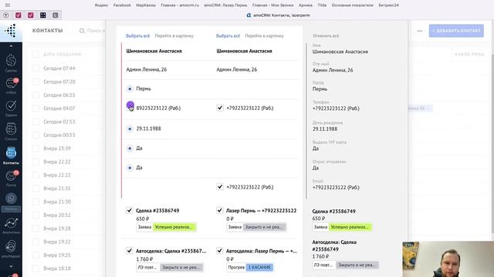Tick the Вчера 23:39 row checkbox
The height and width of the screenshot is (277, 494).
point(36,149)
